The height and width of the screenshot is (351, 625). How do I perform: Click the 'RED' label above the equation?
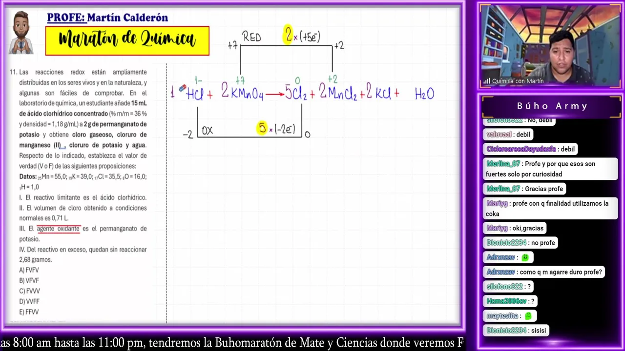251,37
